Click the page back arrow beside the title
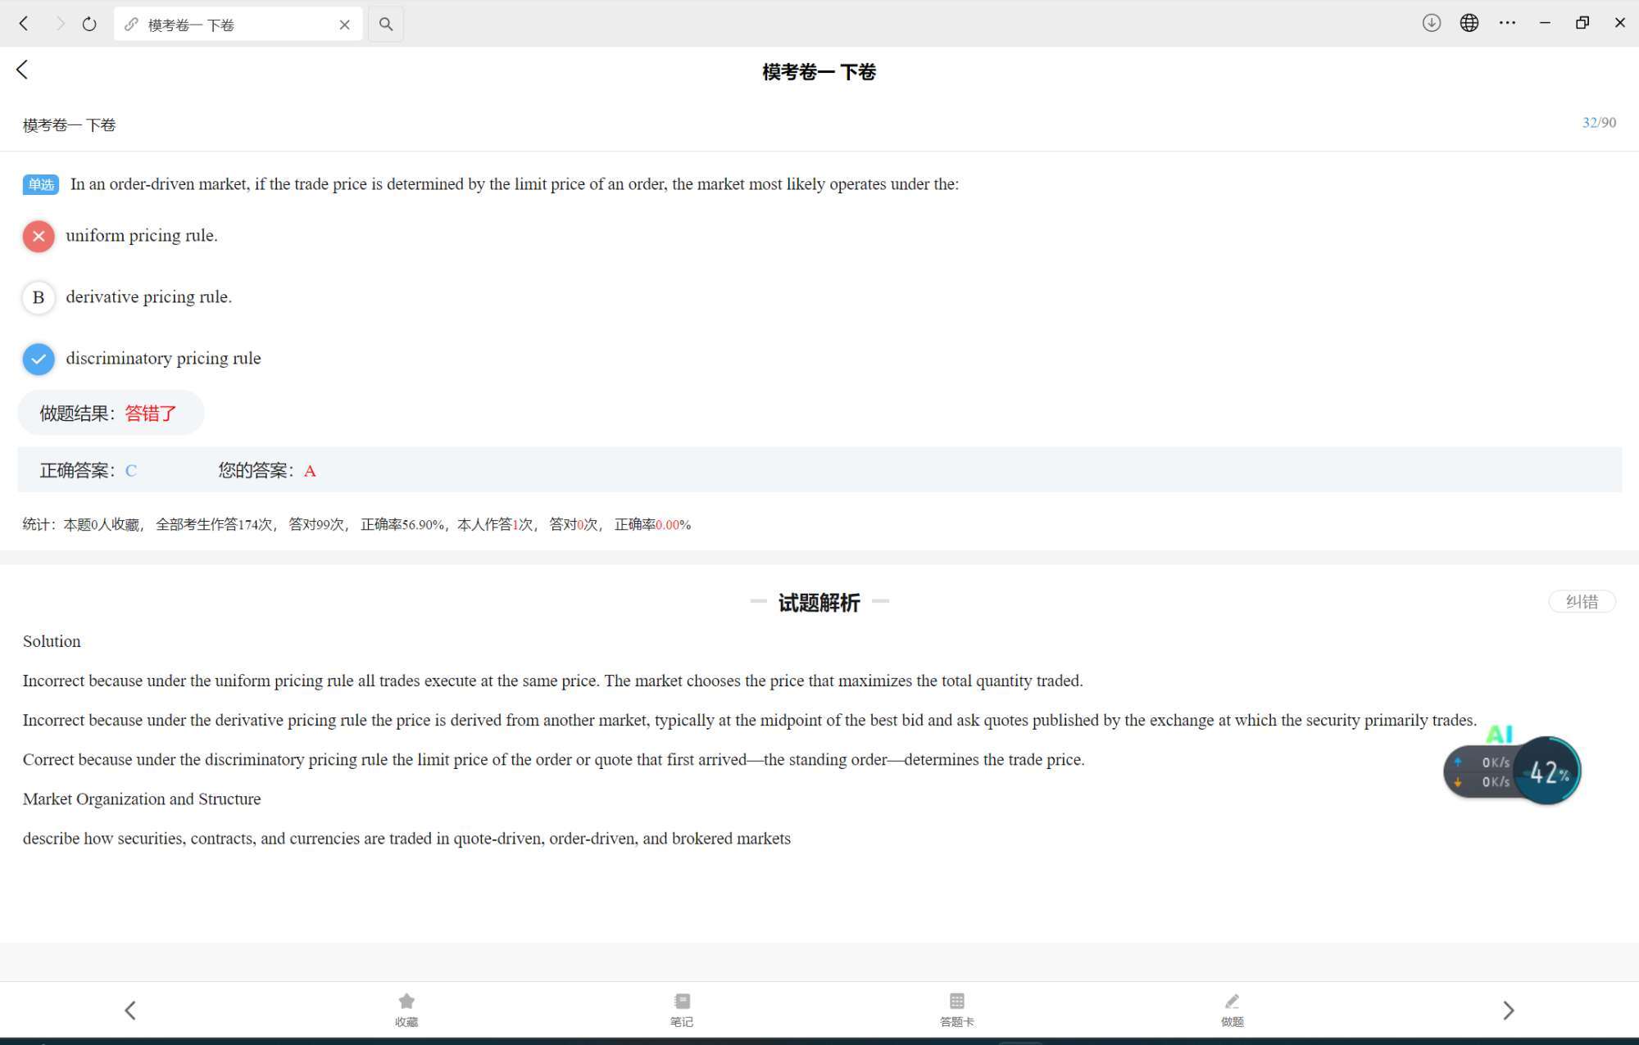 tap(22, 70)
